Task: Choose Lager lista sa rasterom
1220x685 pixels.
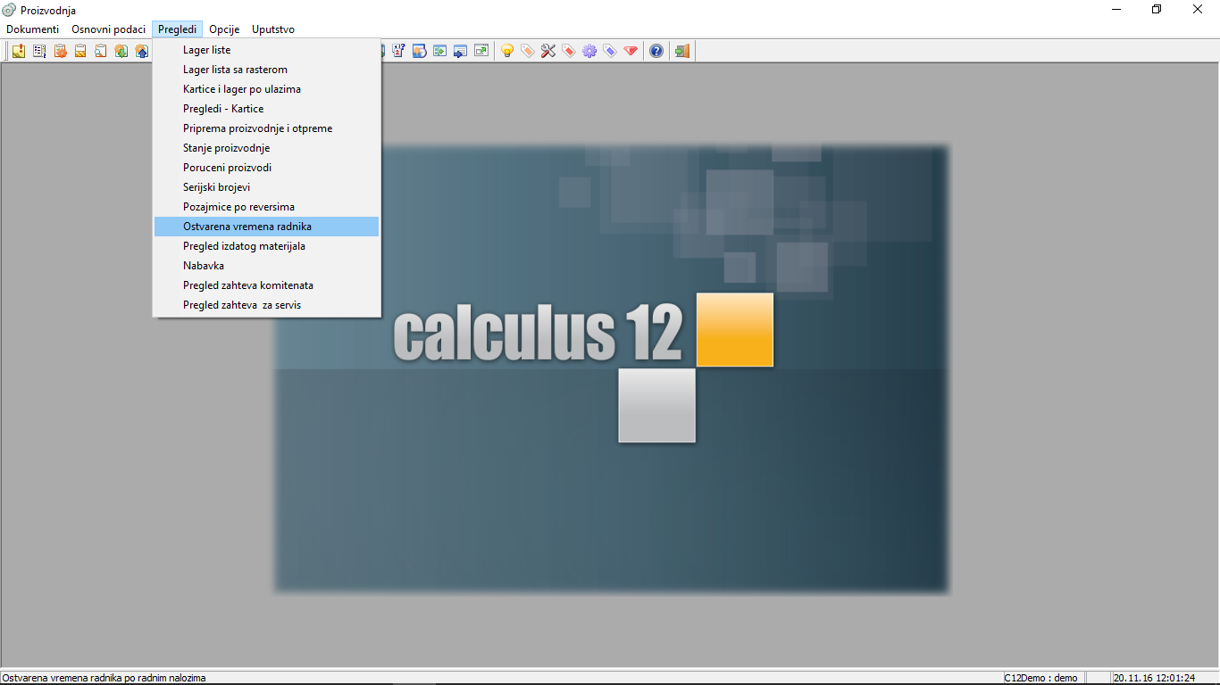Action: (x=266, y=70)
